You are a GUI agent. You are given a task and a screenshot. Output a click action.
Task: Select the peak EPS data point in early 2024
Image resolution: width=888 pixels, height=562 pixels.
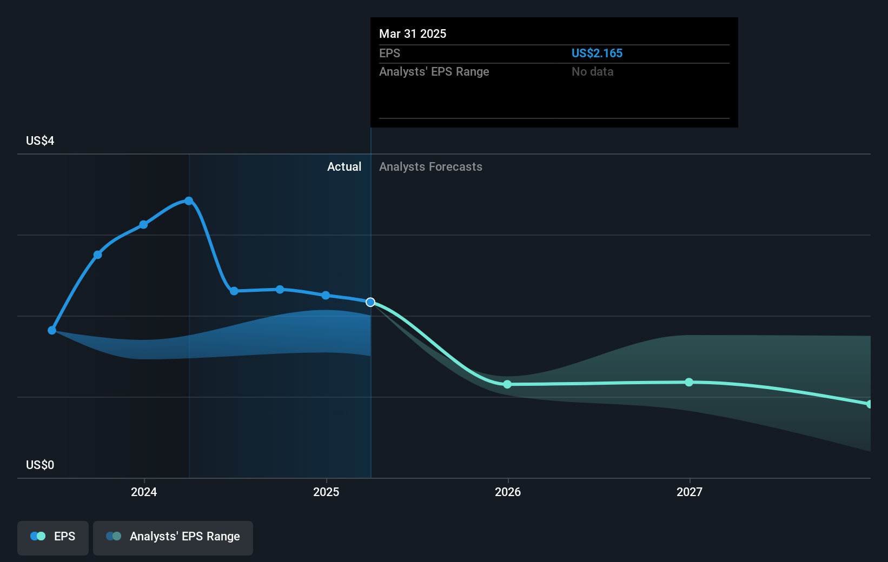[189, 201]
